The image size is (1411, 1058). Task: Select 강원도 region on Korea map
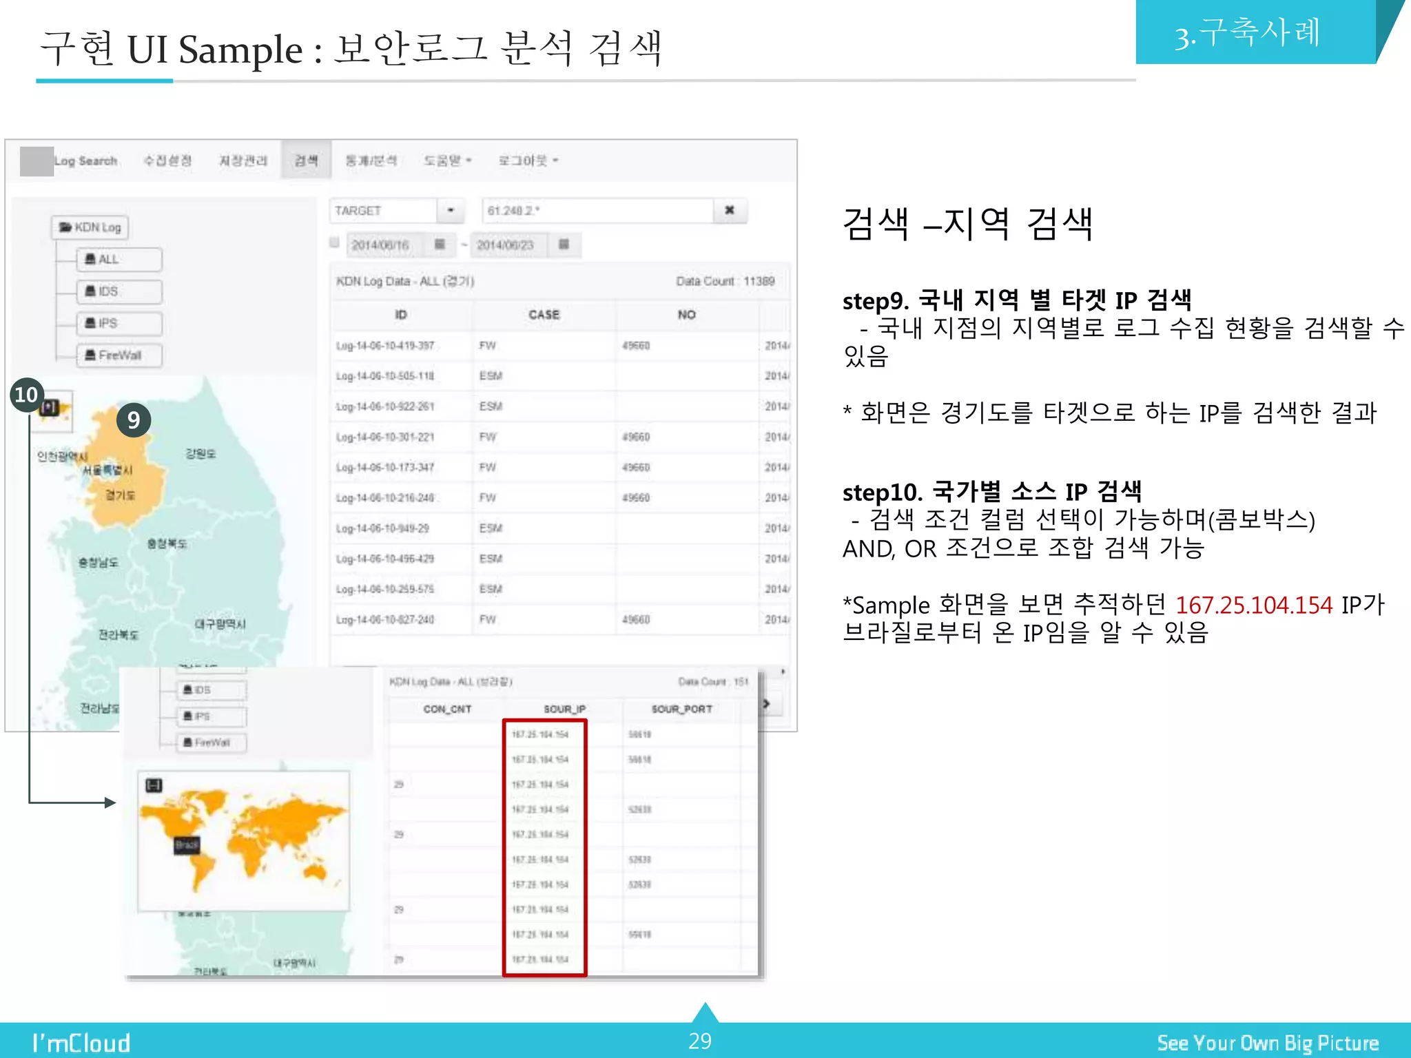200,454
